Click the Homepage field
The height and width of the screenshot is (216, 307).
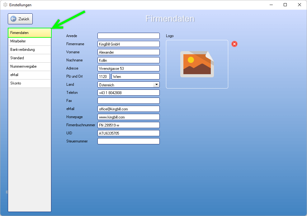(128, 117)
